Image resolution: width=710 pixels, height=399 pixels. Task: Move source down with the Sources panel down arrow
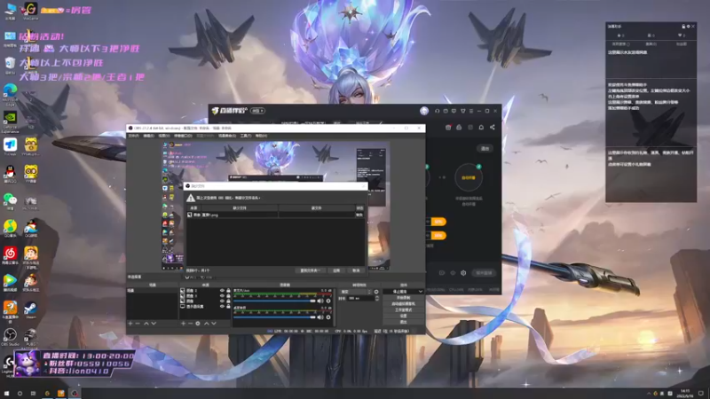point(214,324)
